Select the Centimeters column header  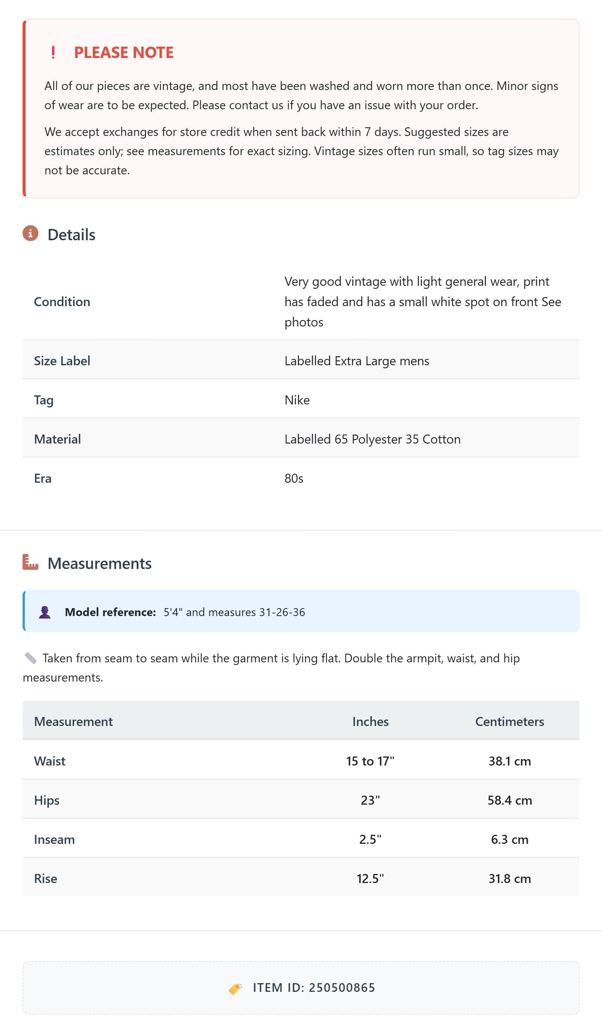point(509,721)
